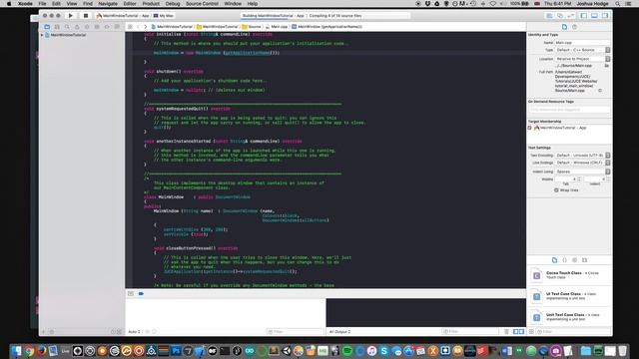Click the Stop button in Xcode toolbar
This screenshot has height=359, width=639.
pyautogui.click(x=86, y=16)
